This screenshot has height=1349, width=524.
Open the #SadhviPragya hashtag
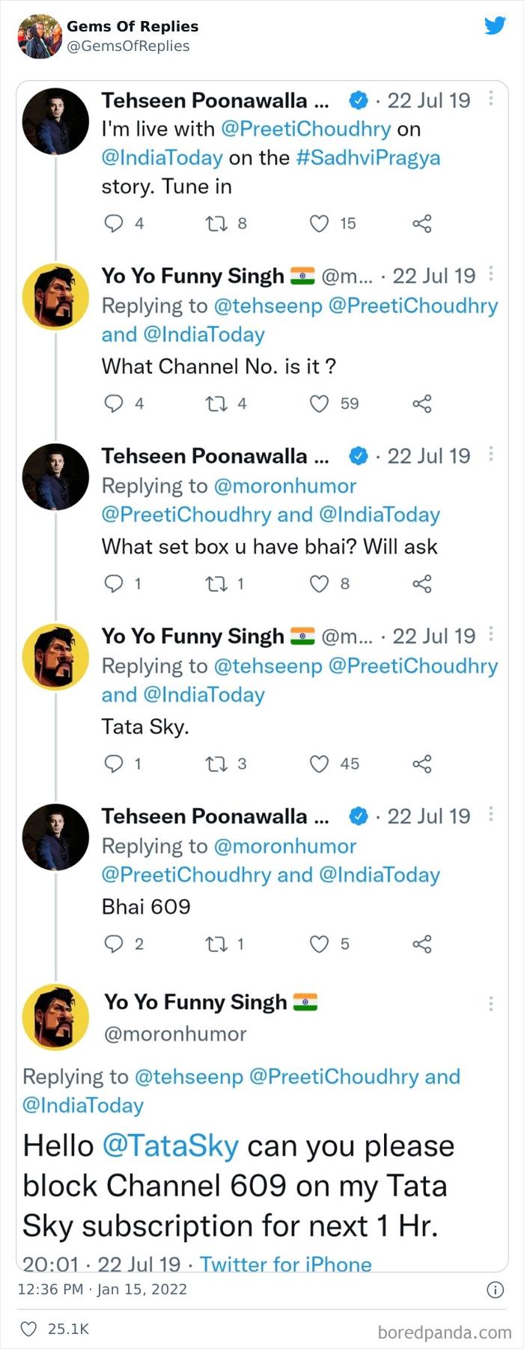(x=368, y=158)
